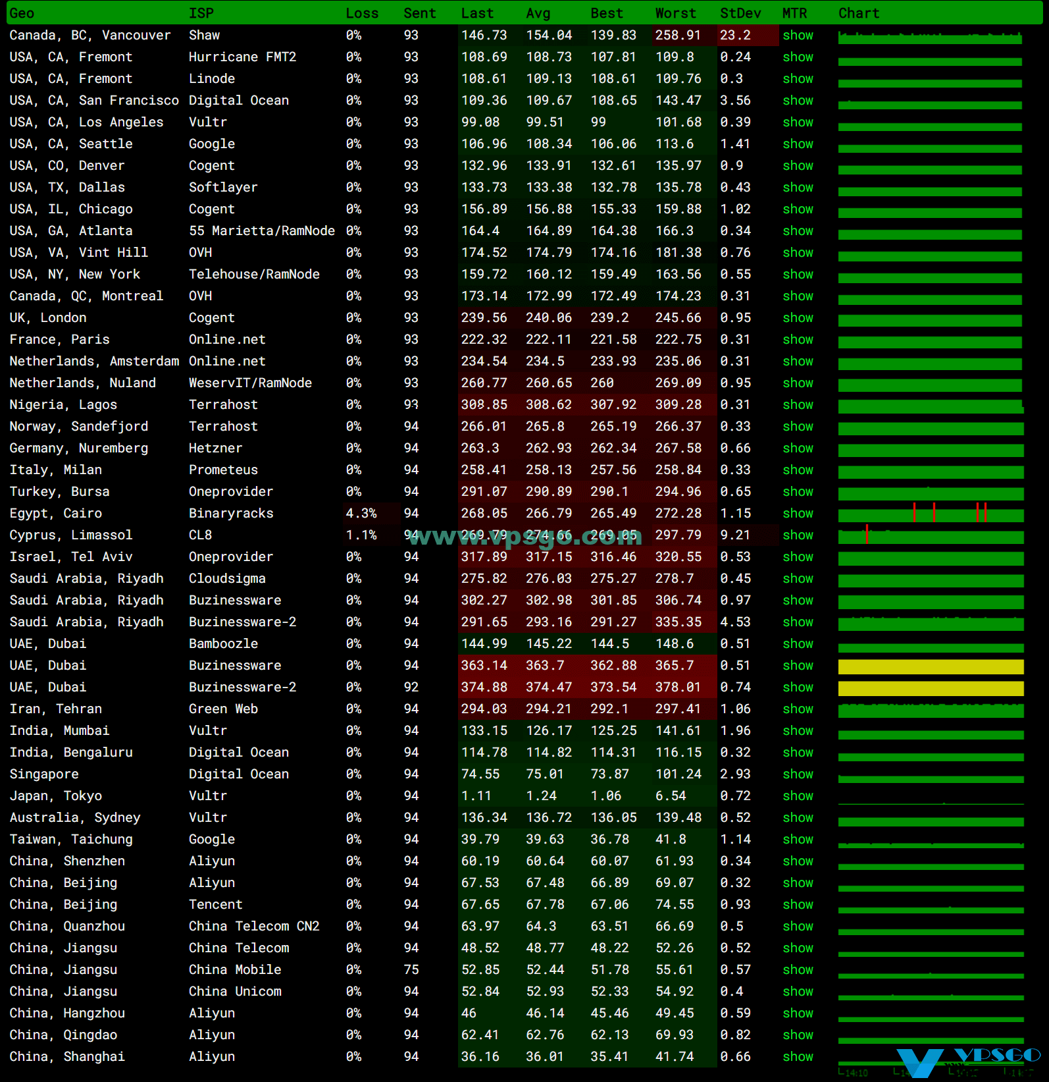Click the MTR column header

[794, 13]
